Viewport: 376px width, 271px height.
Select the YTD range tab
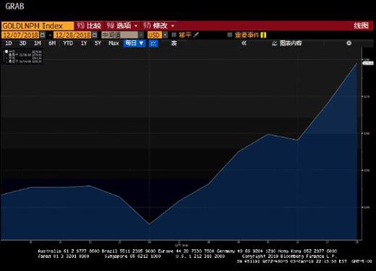(68, 43)
